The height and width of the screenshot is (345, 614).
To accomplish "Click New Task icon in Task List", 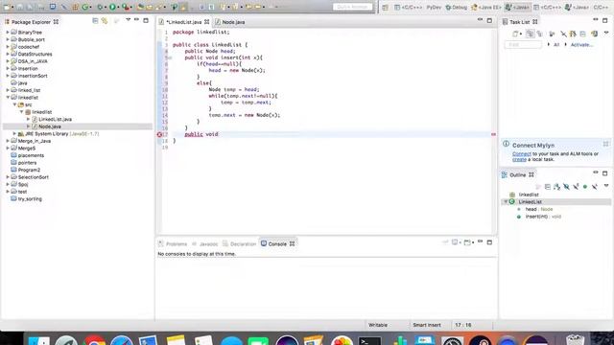I will coord(516,34).
